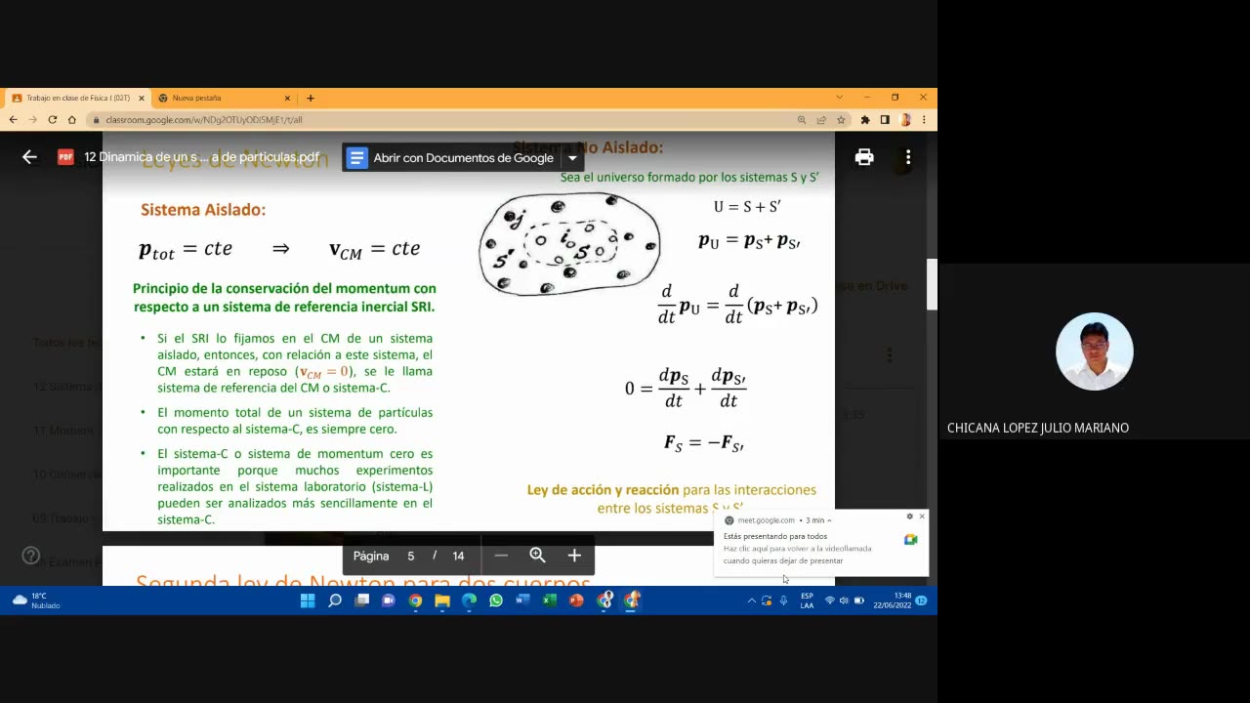
Task: Switch the ESP LAA keyboard language
Action: (807, 600)
